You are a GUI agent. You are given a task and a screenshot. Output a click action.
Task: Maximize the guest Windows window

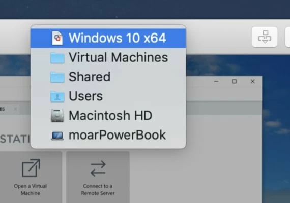click(x=235, y=81)
